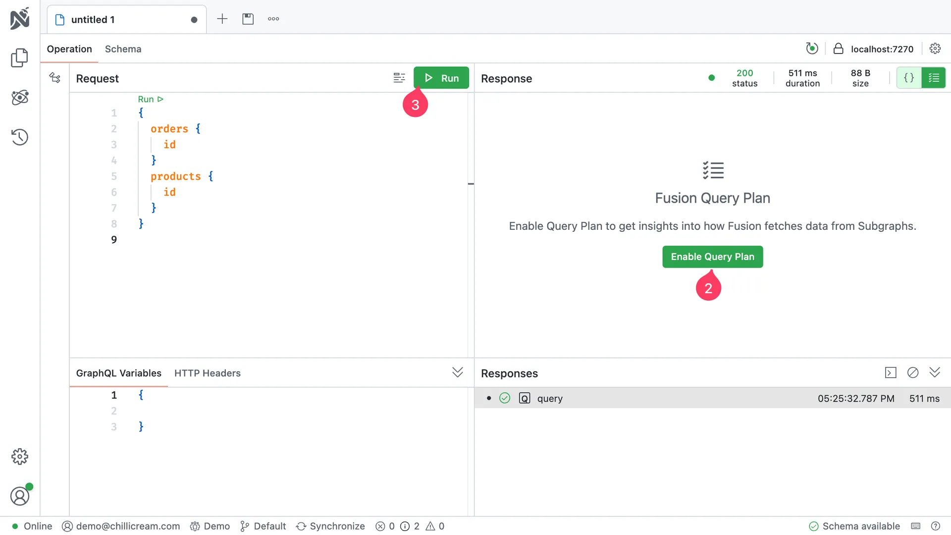
Task: Open the three-dots tab options menu
Action: pos(273,19)
